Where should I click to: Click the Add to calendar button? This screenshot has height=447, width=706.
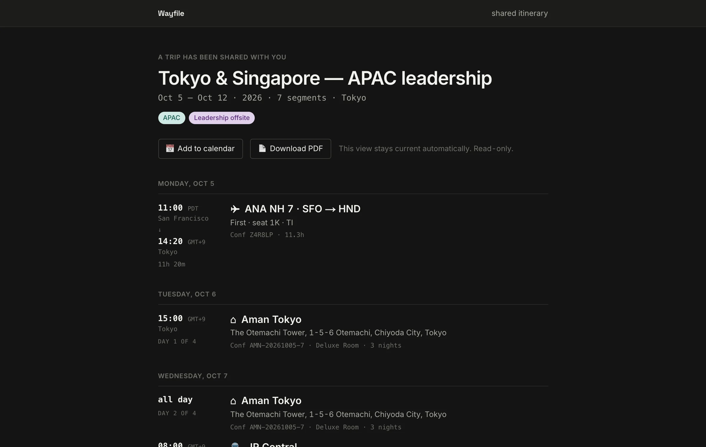200,149
